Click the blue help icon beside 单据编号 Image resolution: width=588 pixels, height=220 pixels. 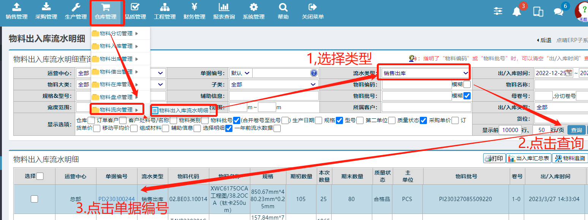pos(314,73)
